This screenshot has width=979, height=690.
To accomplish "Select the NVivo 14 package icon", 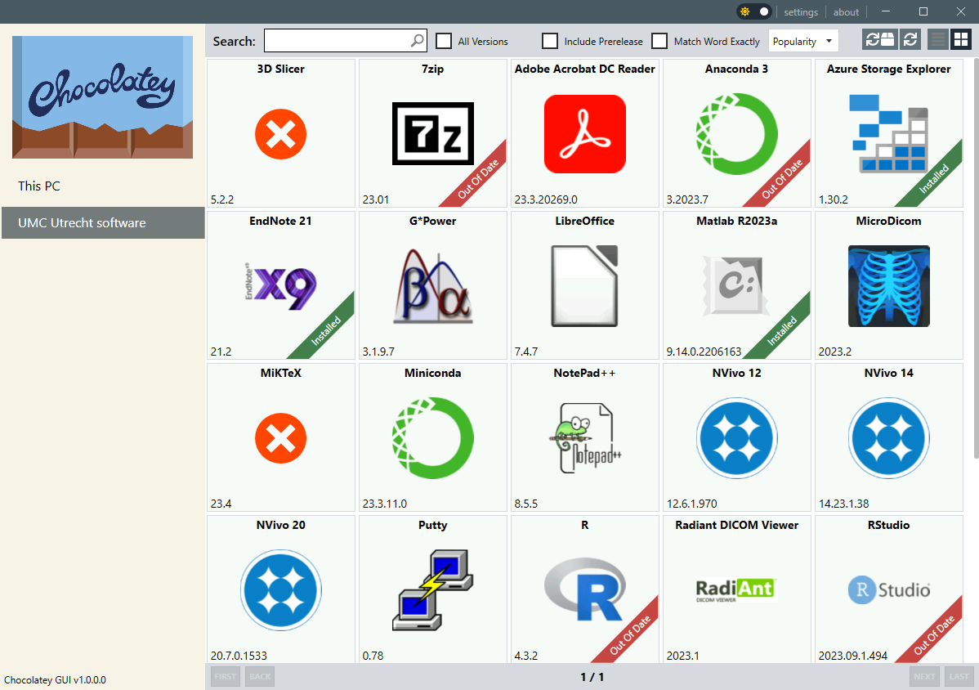I will tap(888, 437).
